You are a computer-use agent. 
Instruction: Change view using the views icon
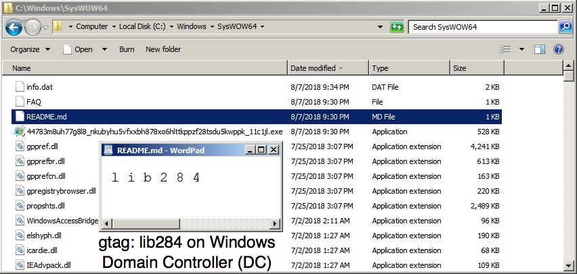(505, 49)
